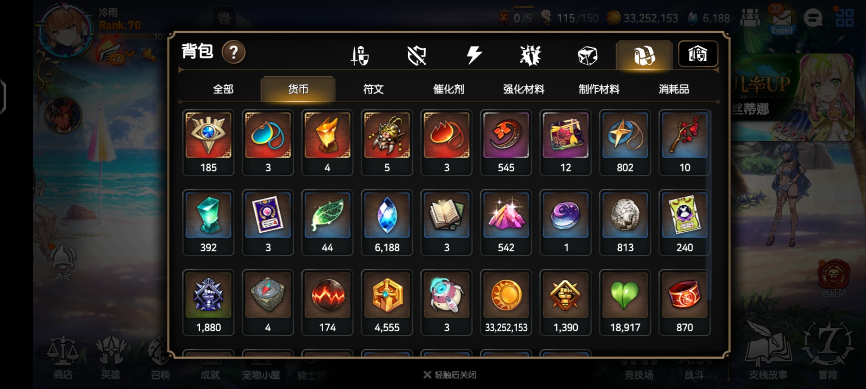Select the crossed-out shield category icon
This screenshot has width=866, height=389.
(x=416, y=56)
